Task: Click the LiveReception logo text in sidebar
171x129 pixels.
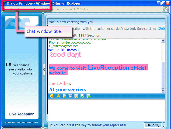Action: pyautogui.click(x=22, y=114)
